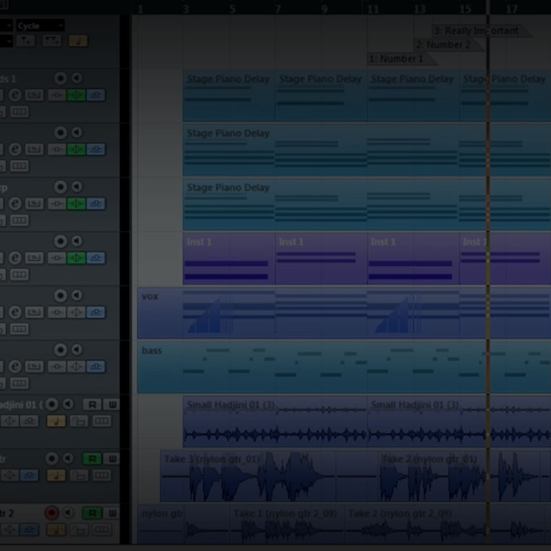This screenshot has width=551, height=551.
Task: Click the toolbar icon right of the leftmost dropdown
Action: coord(25,41)
